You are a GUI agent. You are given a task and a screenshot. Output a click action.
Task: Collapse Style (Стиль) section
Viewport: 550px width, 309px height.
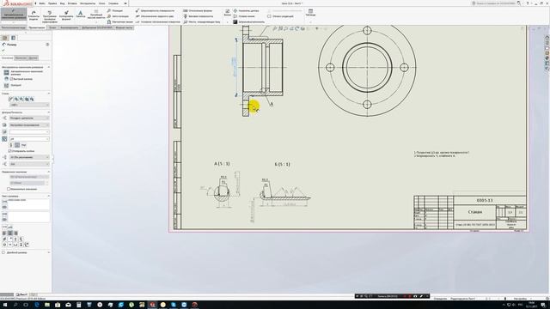tap(48, 94)
